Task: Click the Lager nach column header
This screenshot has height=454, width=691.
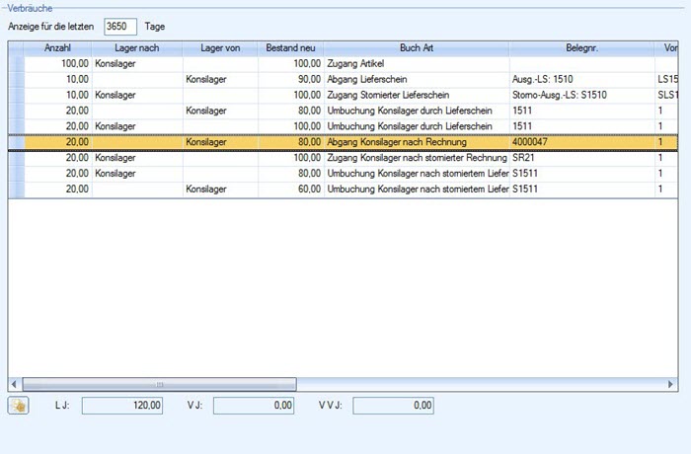Action: [136, 48]
